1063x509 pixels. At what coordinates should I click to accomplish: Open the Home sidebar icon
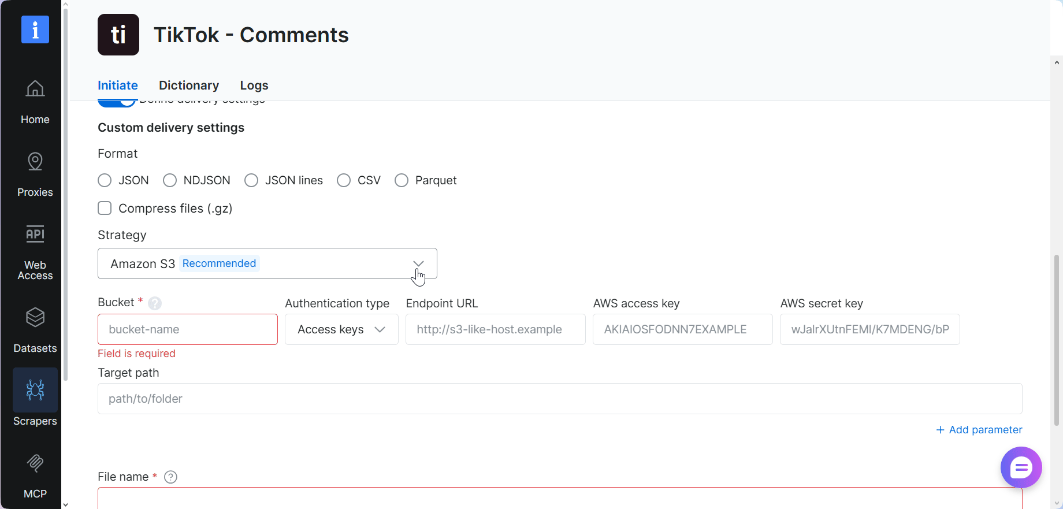(35, 88)
